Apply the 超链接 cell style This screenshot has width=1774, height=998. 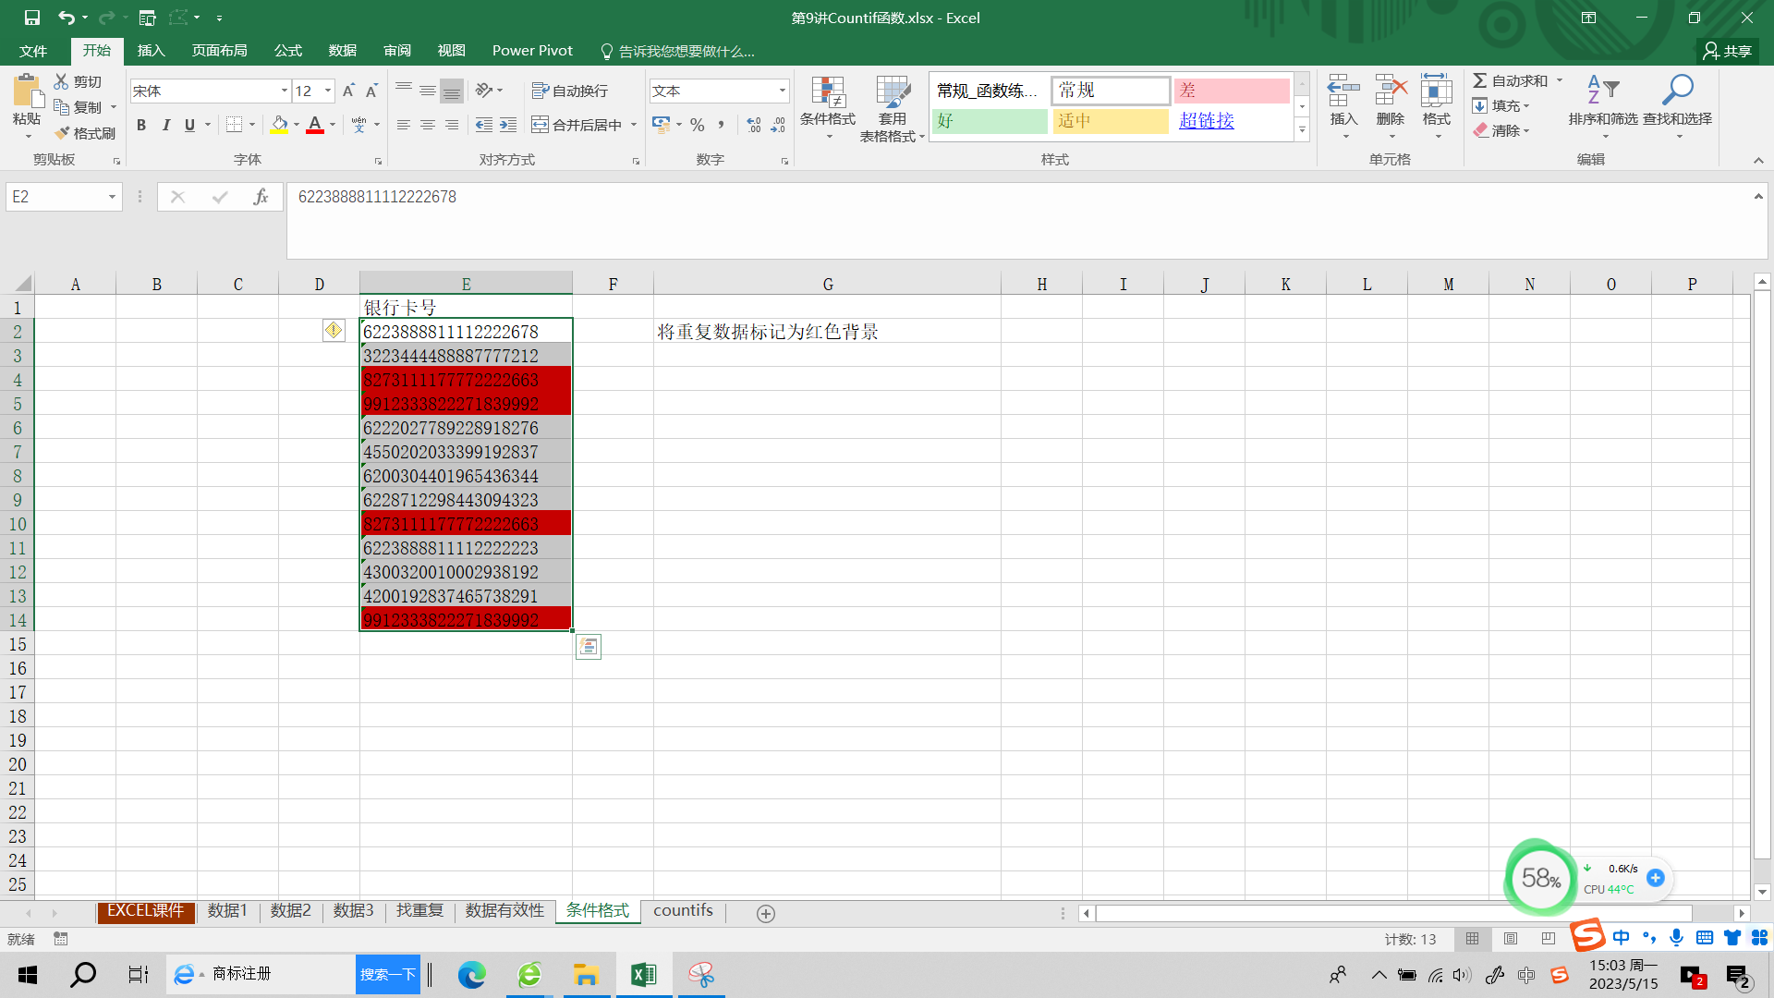pyautogui.click(x=1206, y=121)
